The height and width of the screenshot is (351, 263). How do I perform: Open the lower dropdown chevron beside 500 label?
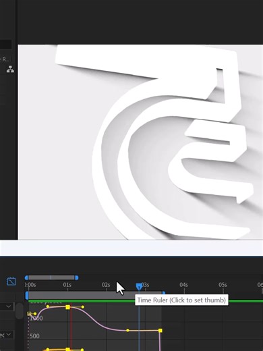point(8,335)
